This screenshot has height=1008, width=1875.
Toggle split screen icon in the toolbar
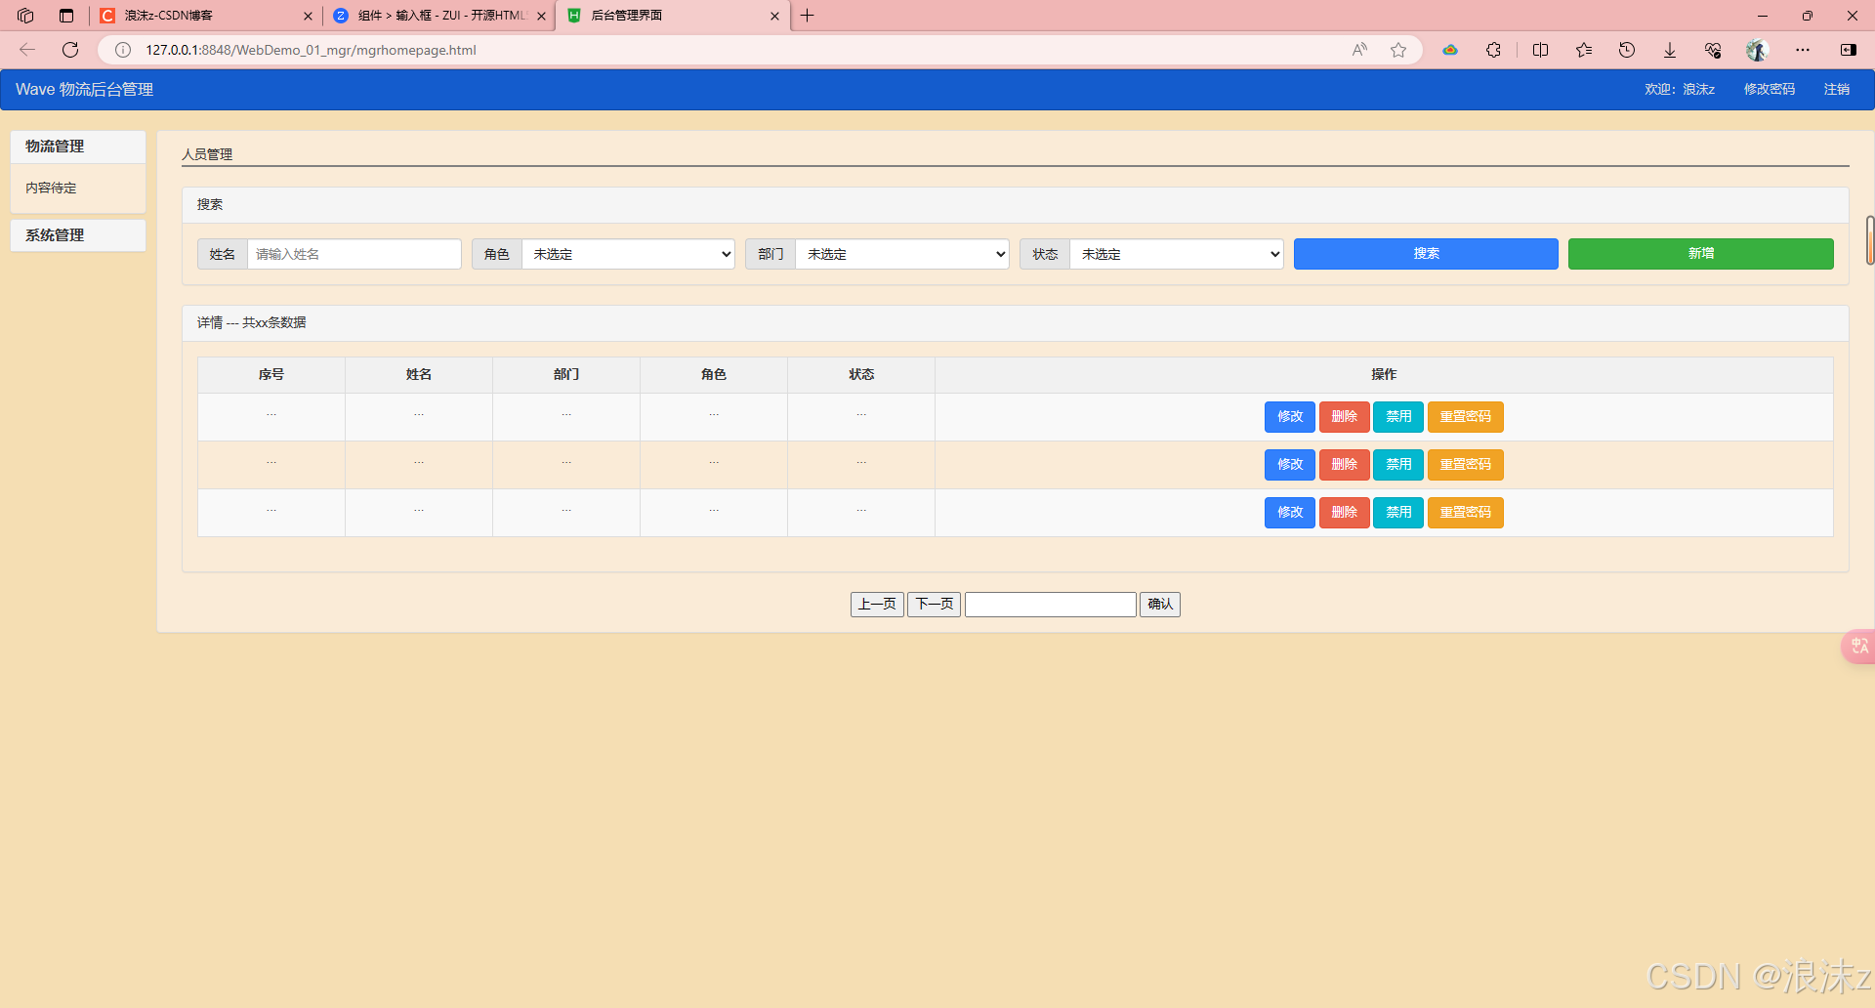pos(1540,50)
